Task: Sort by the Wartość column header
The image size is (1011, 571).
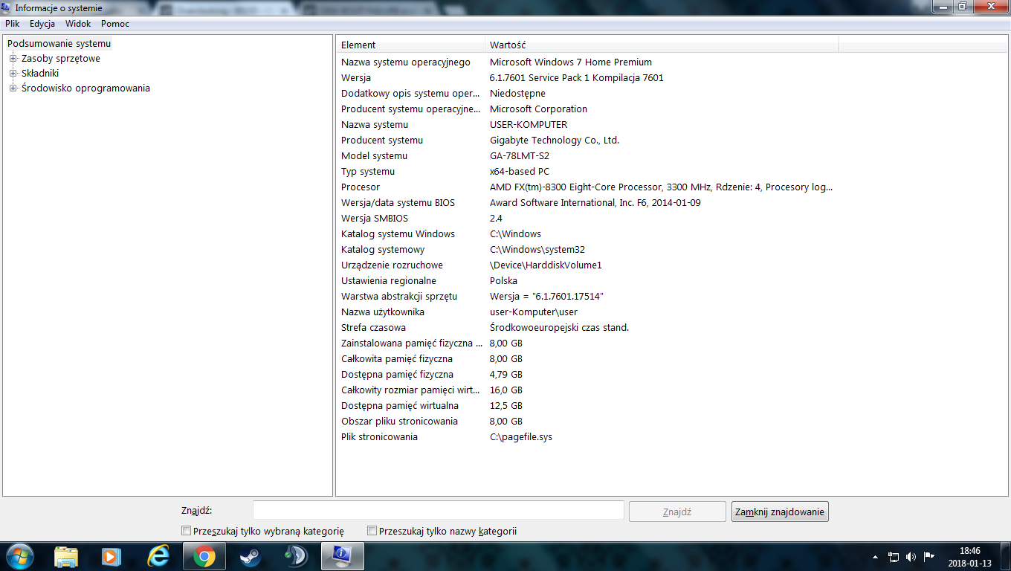Action: pos(662,45)
